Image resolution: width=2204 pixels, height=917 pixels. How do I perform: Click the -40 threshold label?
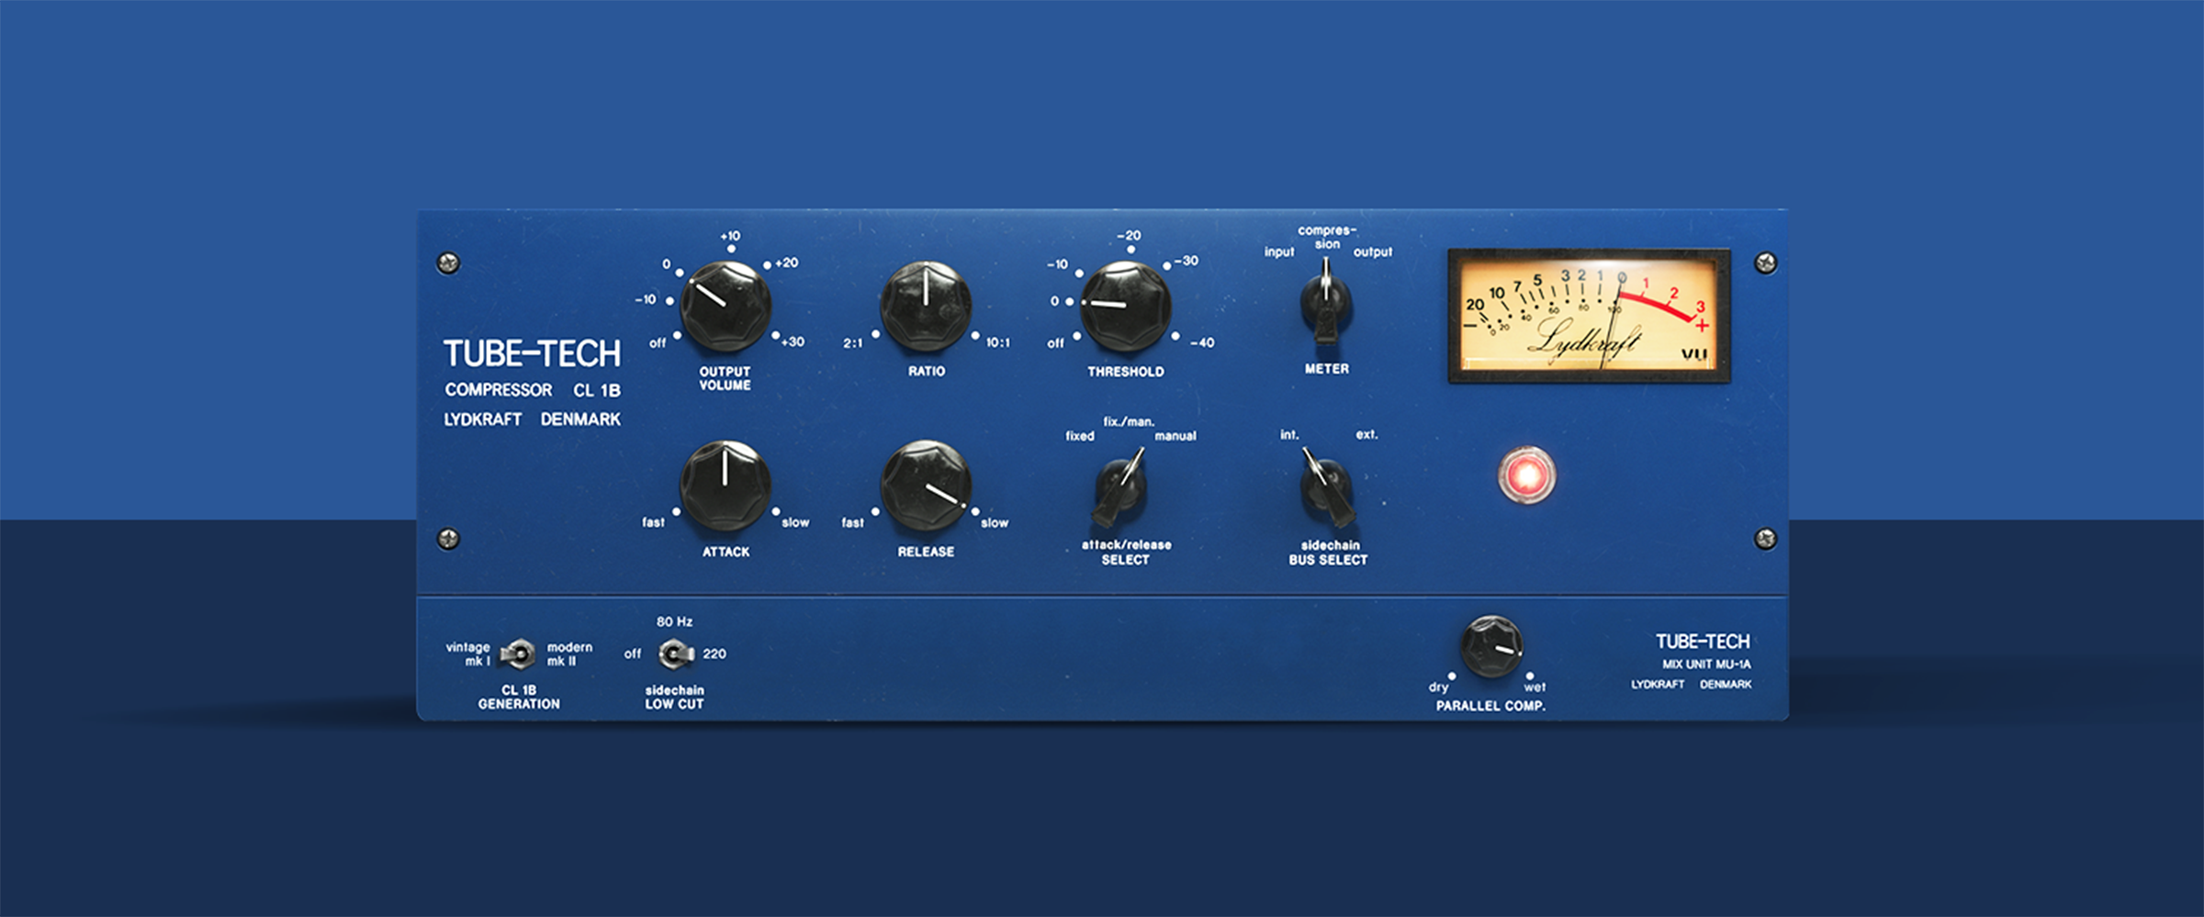[1202, 342]
